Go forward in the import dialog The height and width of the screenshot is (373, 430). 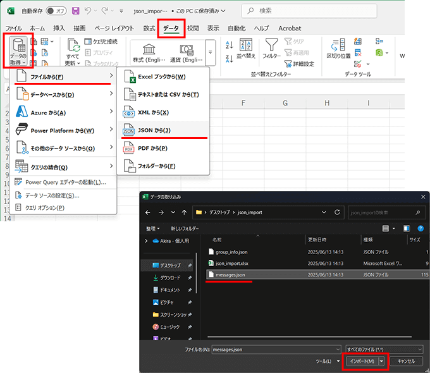[x=161, y=212]
